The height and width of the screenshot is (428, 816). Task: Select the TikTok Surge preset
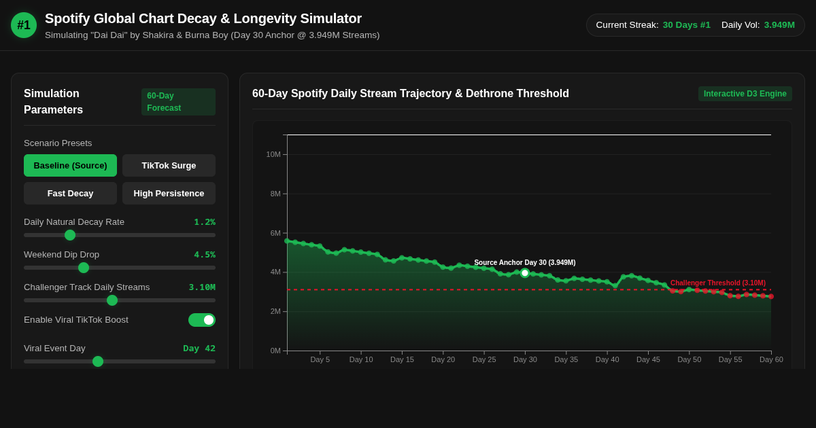169,165
